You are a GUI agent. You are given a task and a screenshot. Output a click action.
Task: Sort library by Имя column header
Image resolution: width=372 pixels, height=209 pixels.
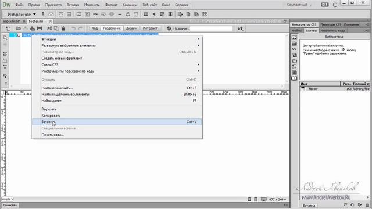click(320, 84)
